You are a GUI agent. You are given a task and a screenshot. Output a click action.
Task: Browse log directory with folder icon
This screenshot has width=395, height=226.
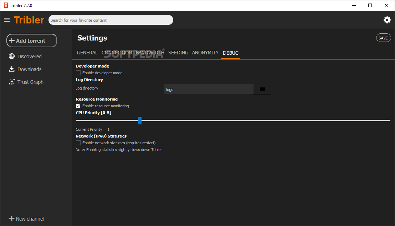(262, 89)
